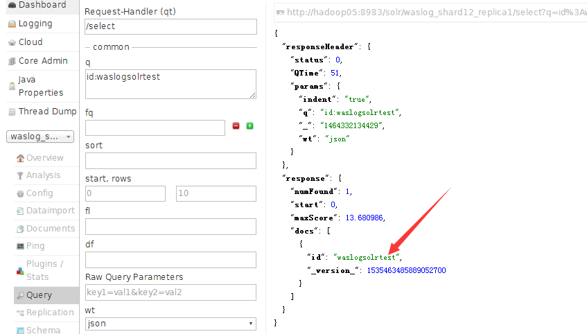This screenshot has width=587, height=334.
Task: Open the wt json format dropdown
Action: pyautogui.click(x=170, y=324)
